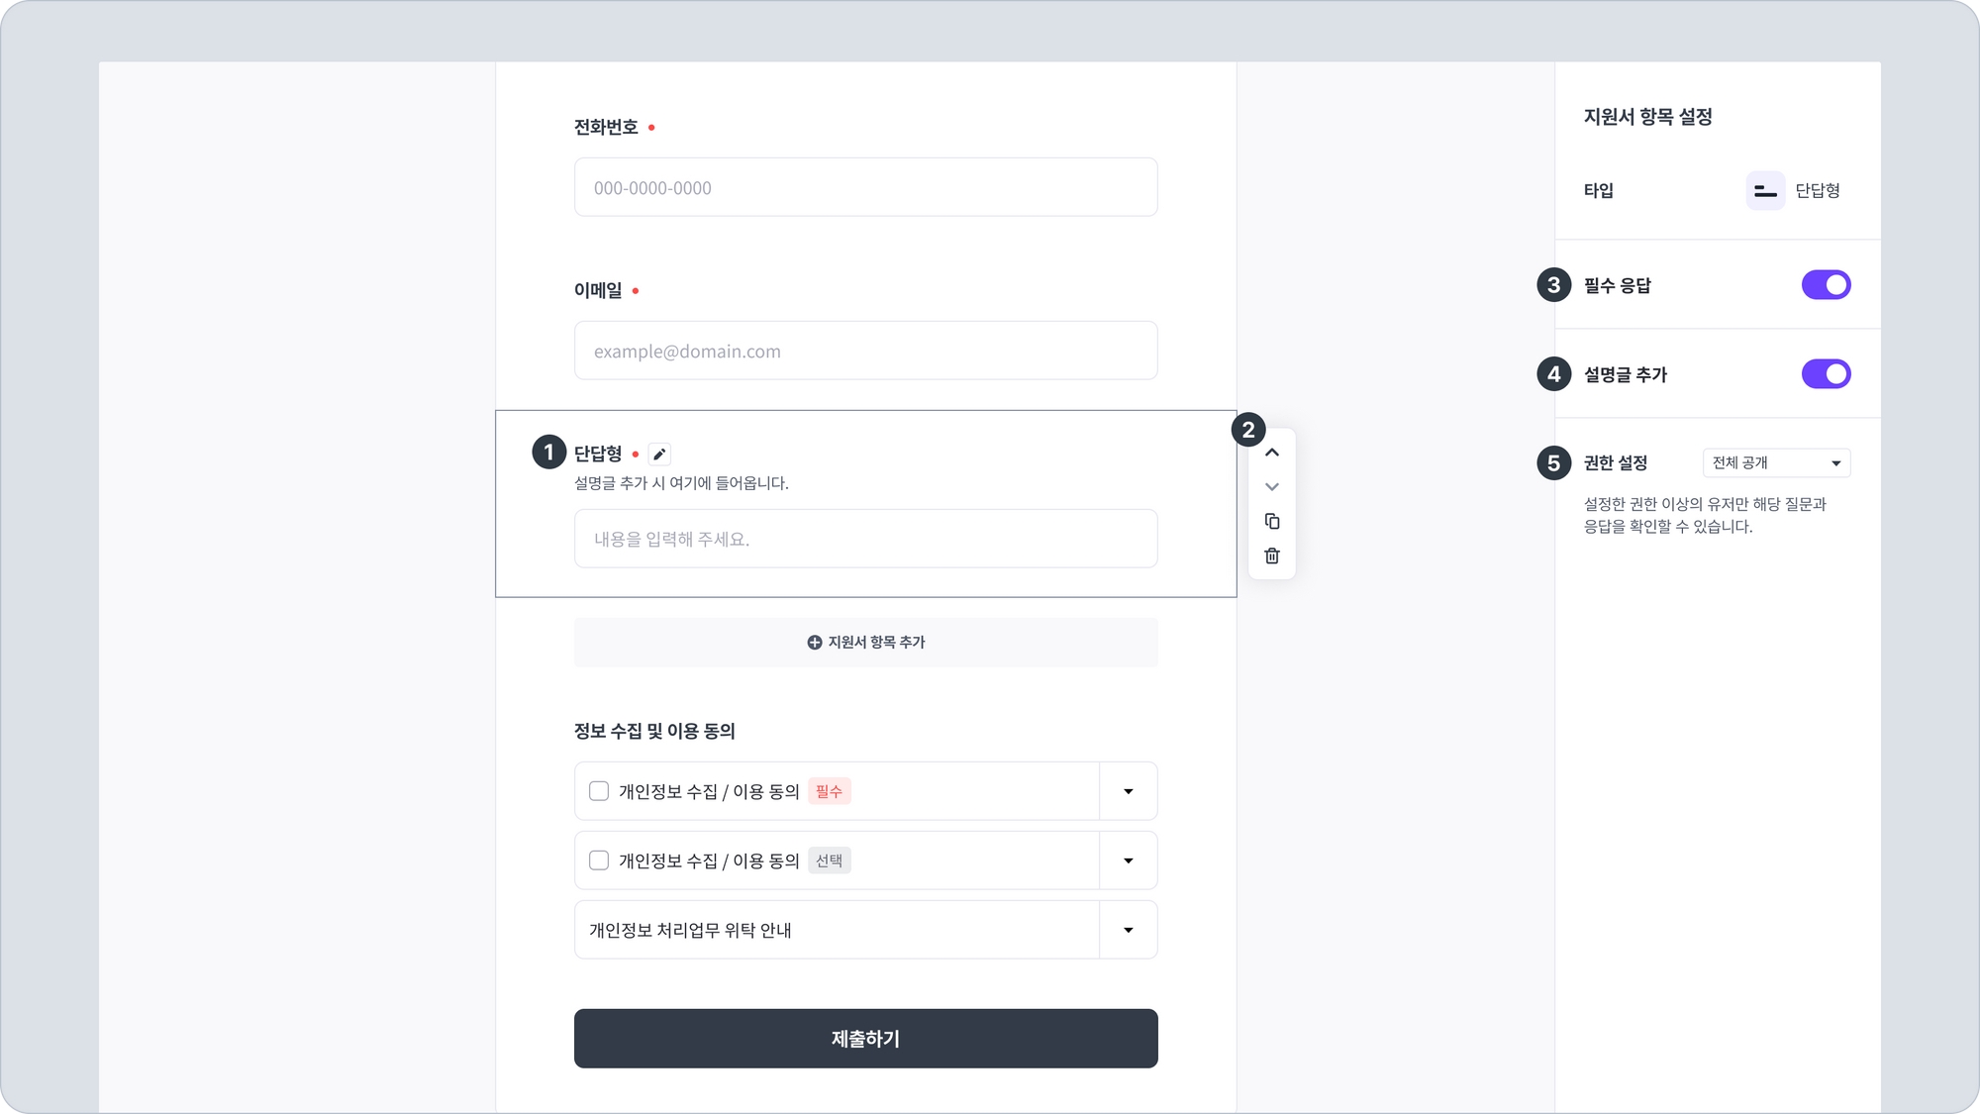
Task: Click the pencil edit icon next to 단답형
Action: point(659,455)
